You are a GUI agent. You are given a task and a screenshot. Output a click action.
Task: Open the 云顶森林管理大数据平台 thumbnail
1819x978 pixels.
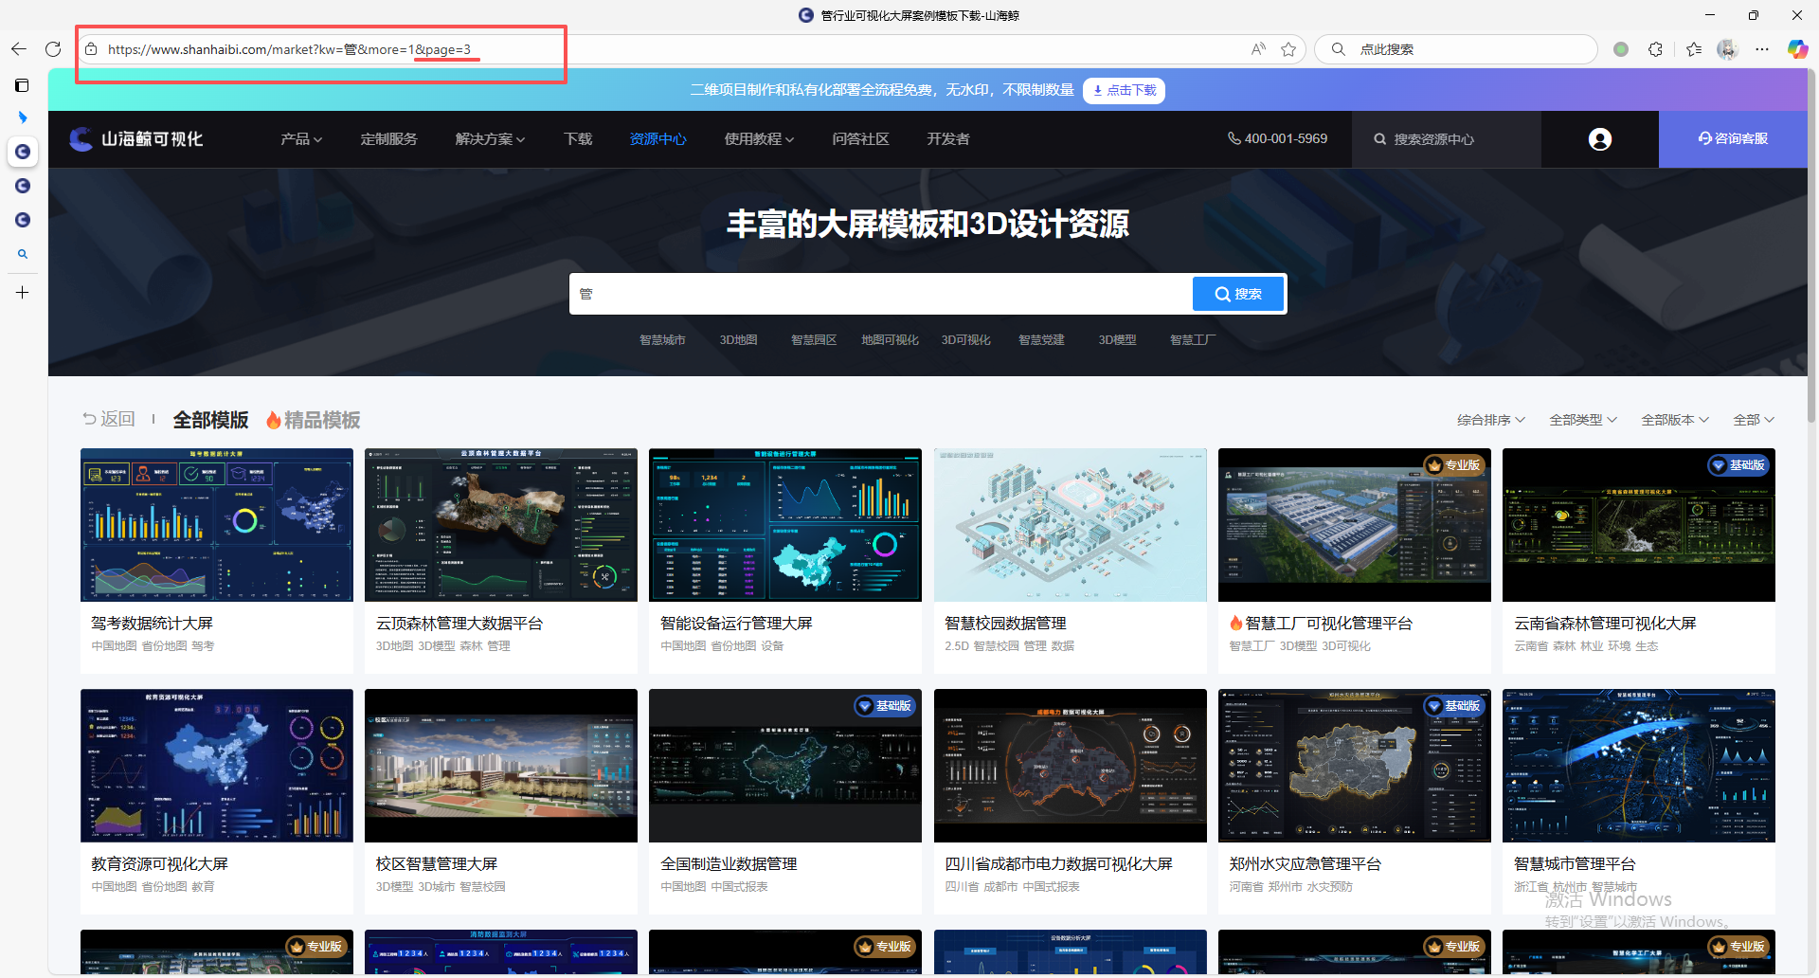(501, 525)
